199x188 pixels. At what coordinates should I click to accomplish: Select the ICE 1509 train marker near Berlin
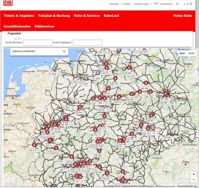tap(166, 93)
